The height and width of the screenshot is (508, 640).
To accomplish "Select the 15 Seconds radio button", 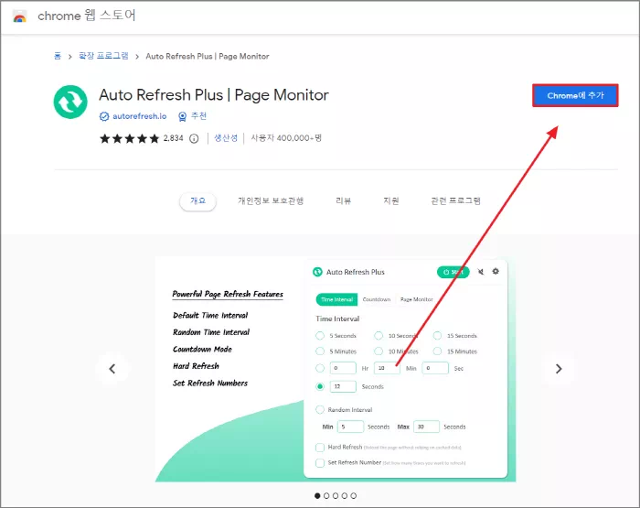I will (x=437, y=336).
